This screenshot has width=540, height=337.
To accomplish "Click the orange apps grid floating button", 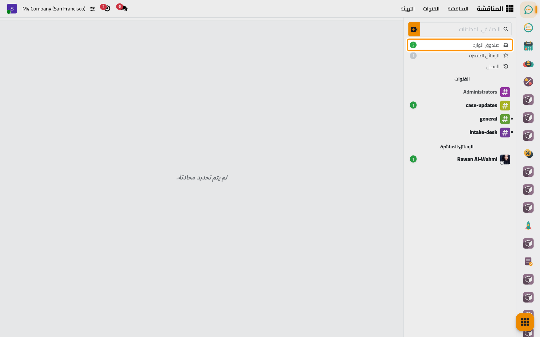I will [525, 322].
